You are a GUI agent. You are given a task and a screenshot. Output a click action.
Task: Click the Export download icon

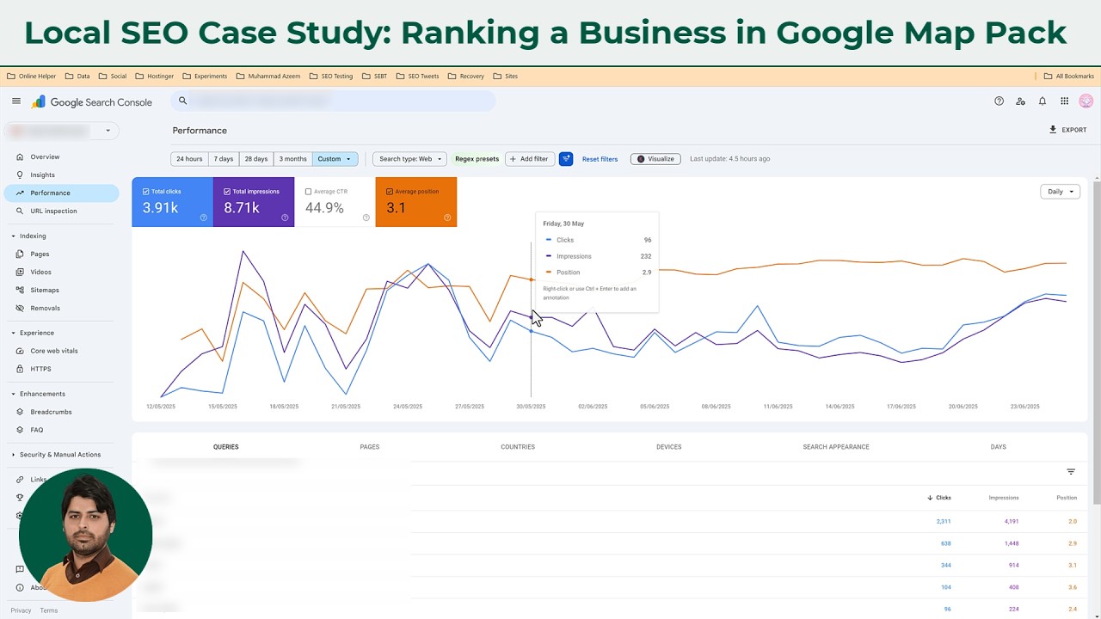coord(1053,130)
